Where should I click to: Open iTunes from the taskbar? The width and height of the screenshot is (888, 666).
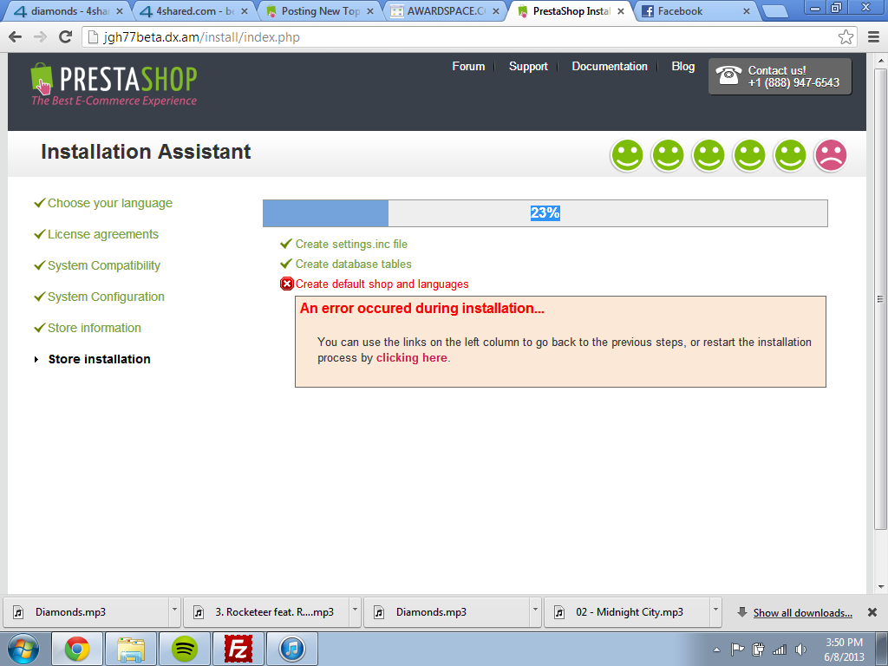click(292, 649)
